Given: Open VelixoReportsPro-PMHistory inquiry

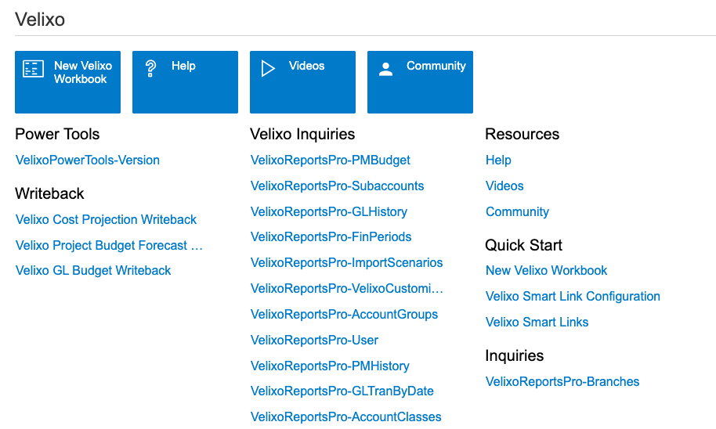Looking at the screenshot, I should click(x=330, y=366).
